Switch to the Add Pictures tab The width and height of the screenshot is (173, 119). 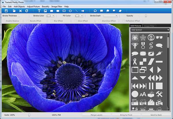[x=136, y=26]
